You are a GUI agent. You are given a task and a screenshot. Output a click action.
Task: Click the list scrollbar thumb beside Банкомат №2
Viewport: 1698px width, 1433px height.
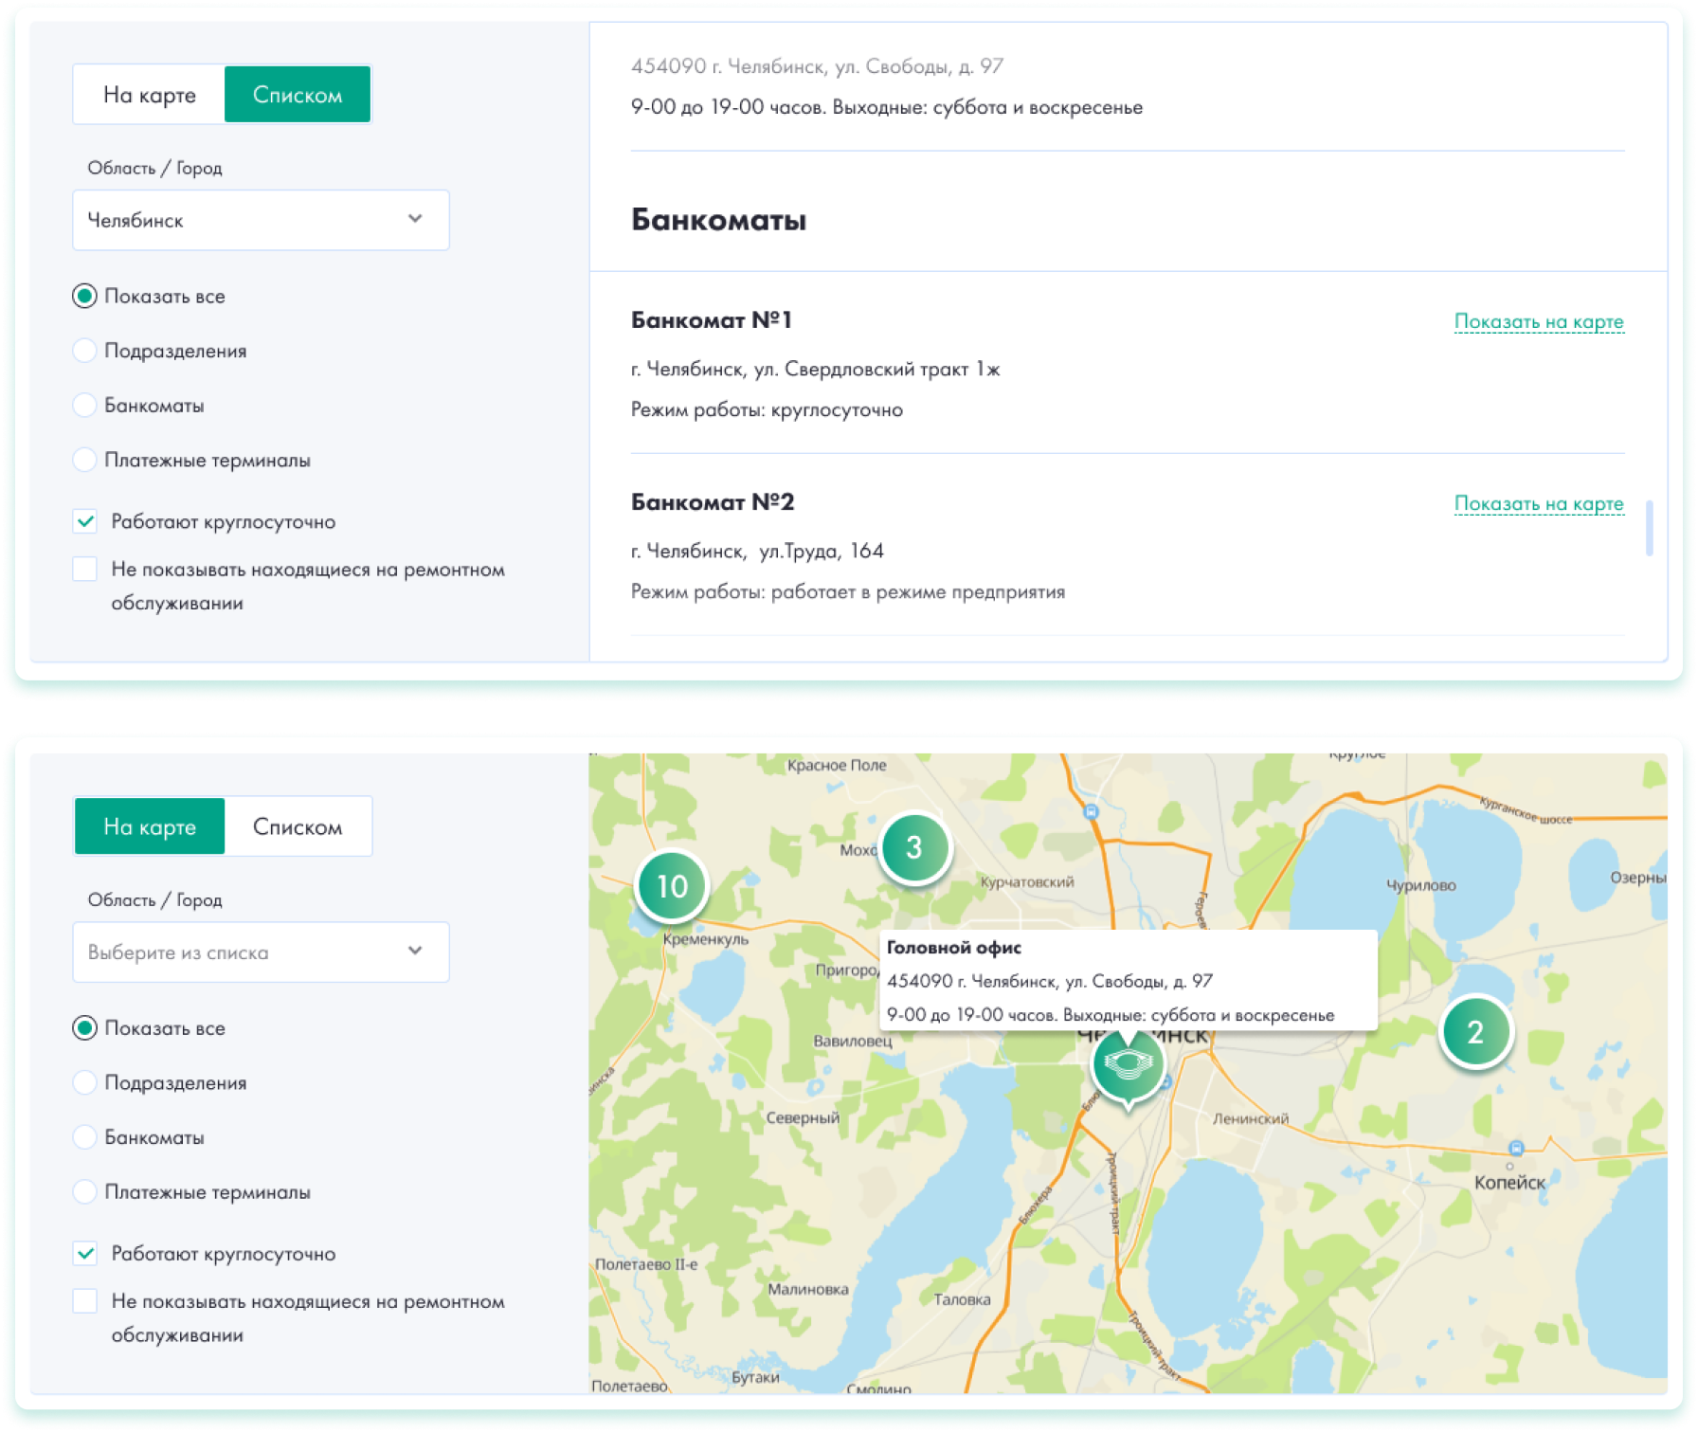(x=1650, y=528)
